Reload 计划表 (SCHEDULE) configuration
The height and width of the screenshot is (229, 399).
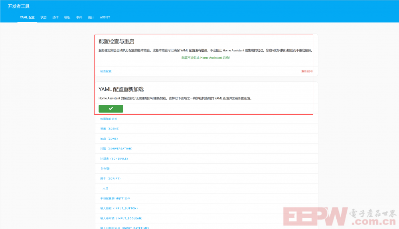pos(114,159)
